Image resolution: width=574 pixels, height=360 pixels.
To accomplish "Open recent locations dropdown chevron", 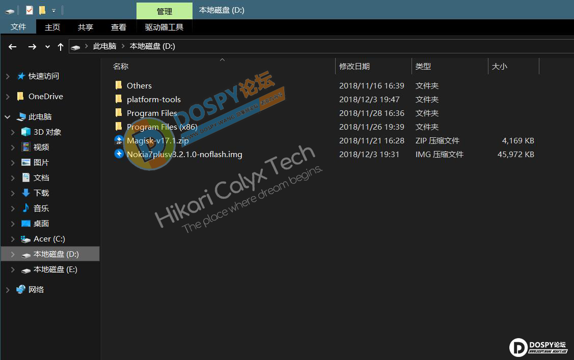I will click(47, 46).
